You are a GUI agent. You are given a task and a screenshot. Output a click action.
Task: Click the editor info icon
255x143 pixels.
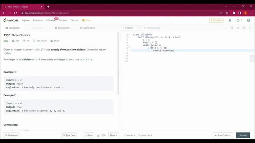(x=226, y=28)
